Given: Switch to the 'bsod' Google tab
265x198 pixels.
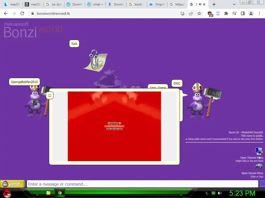Looking at the screenshot, I should coord(136,4).
